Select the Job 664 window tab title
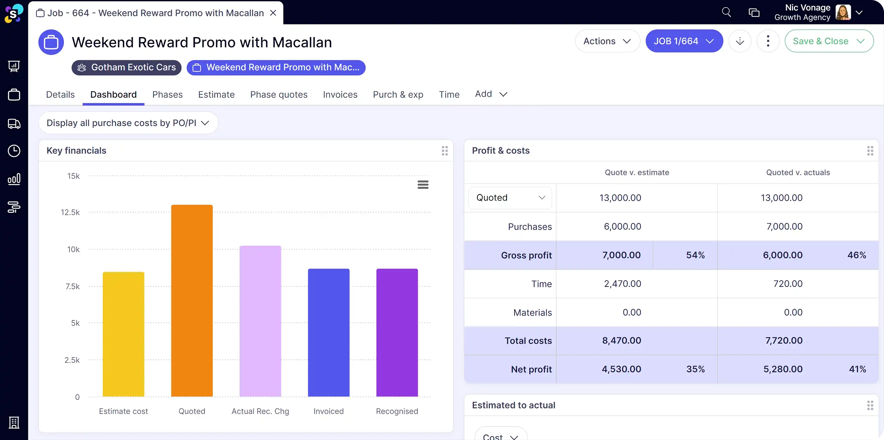Screen dimensions: 884x440 click(x=155, y=13)
